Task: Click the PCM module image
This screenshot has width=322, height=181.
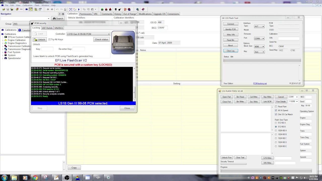Action: pos(123,42)
